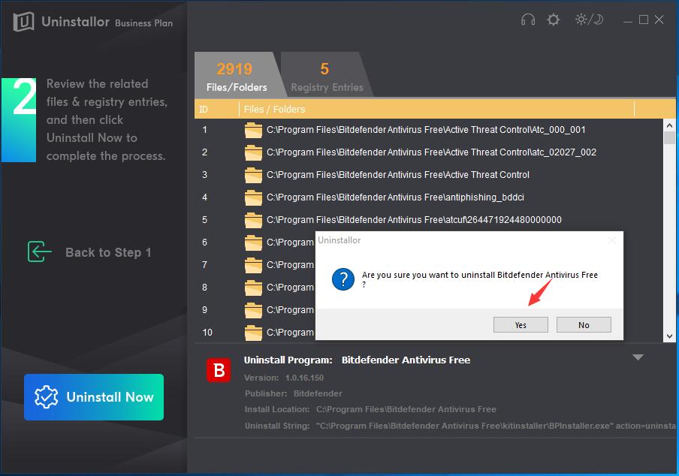Click folder icon in row 8
Image resolution: width=679 pixels, height=476 pixels.
tap(253, 288)
